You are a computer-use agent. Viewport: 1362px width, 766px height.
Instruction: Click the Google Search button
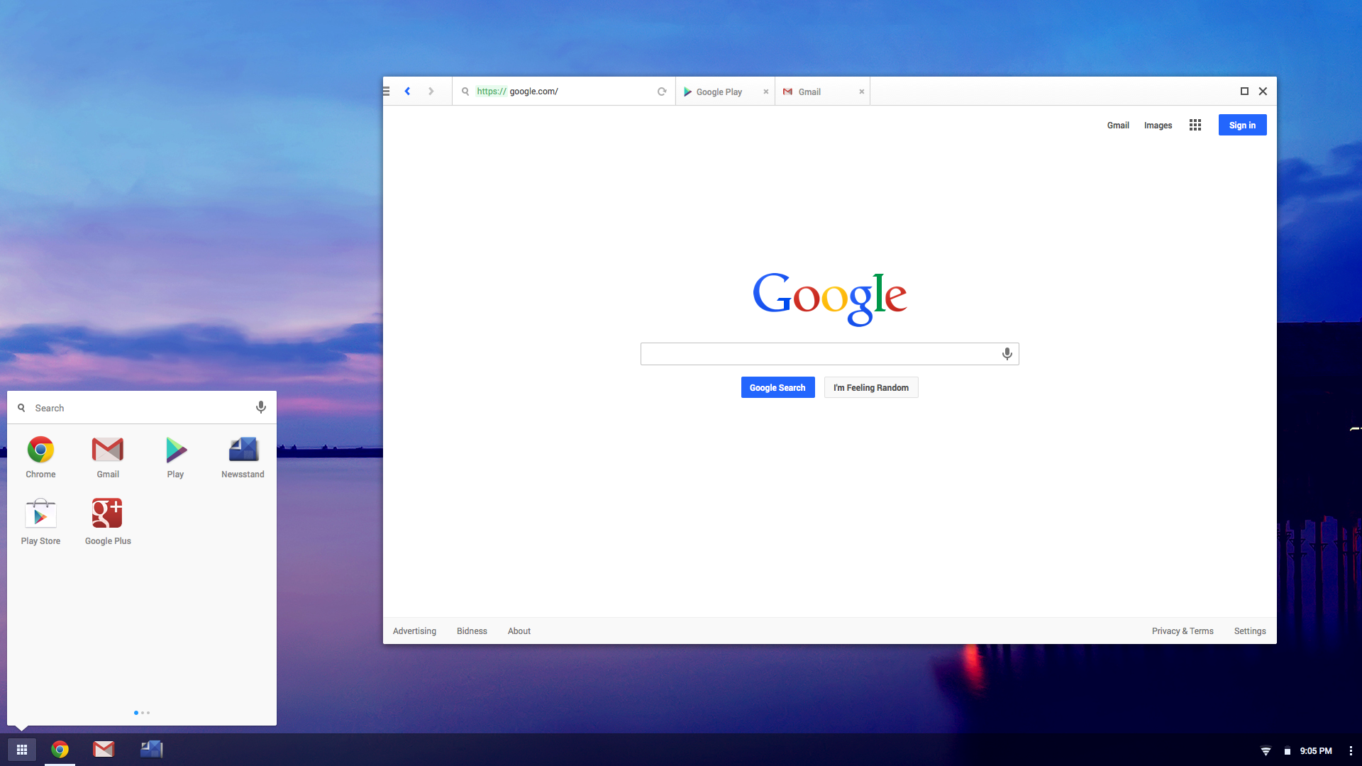777,387
